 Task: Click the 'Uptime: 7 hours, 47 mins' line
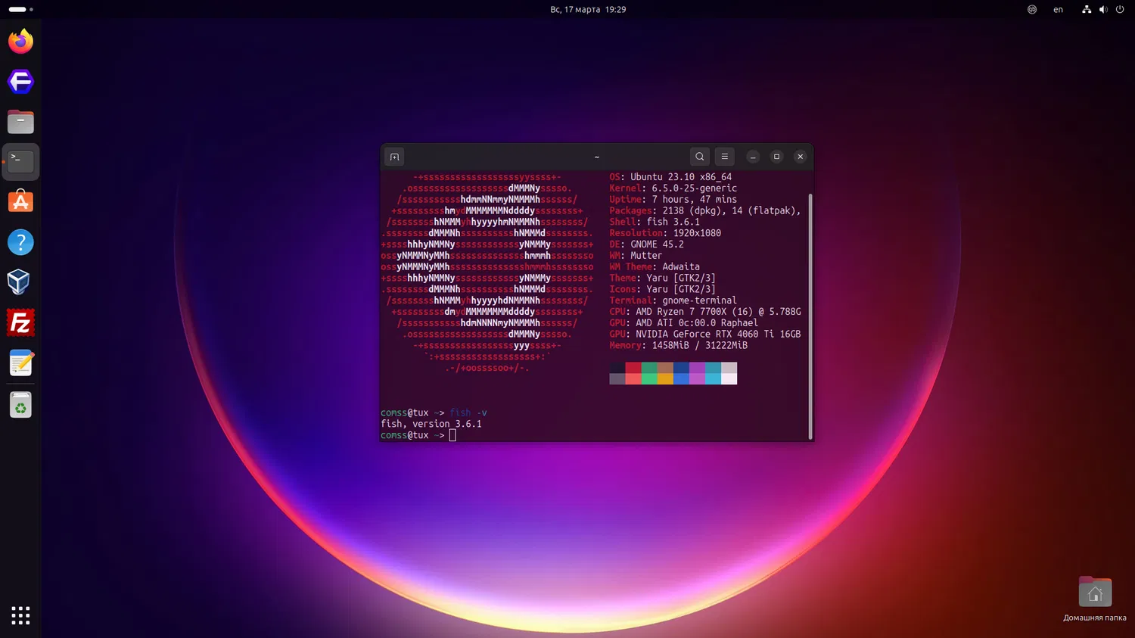pyautogui.click(x=673, y=200)
